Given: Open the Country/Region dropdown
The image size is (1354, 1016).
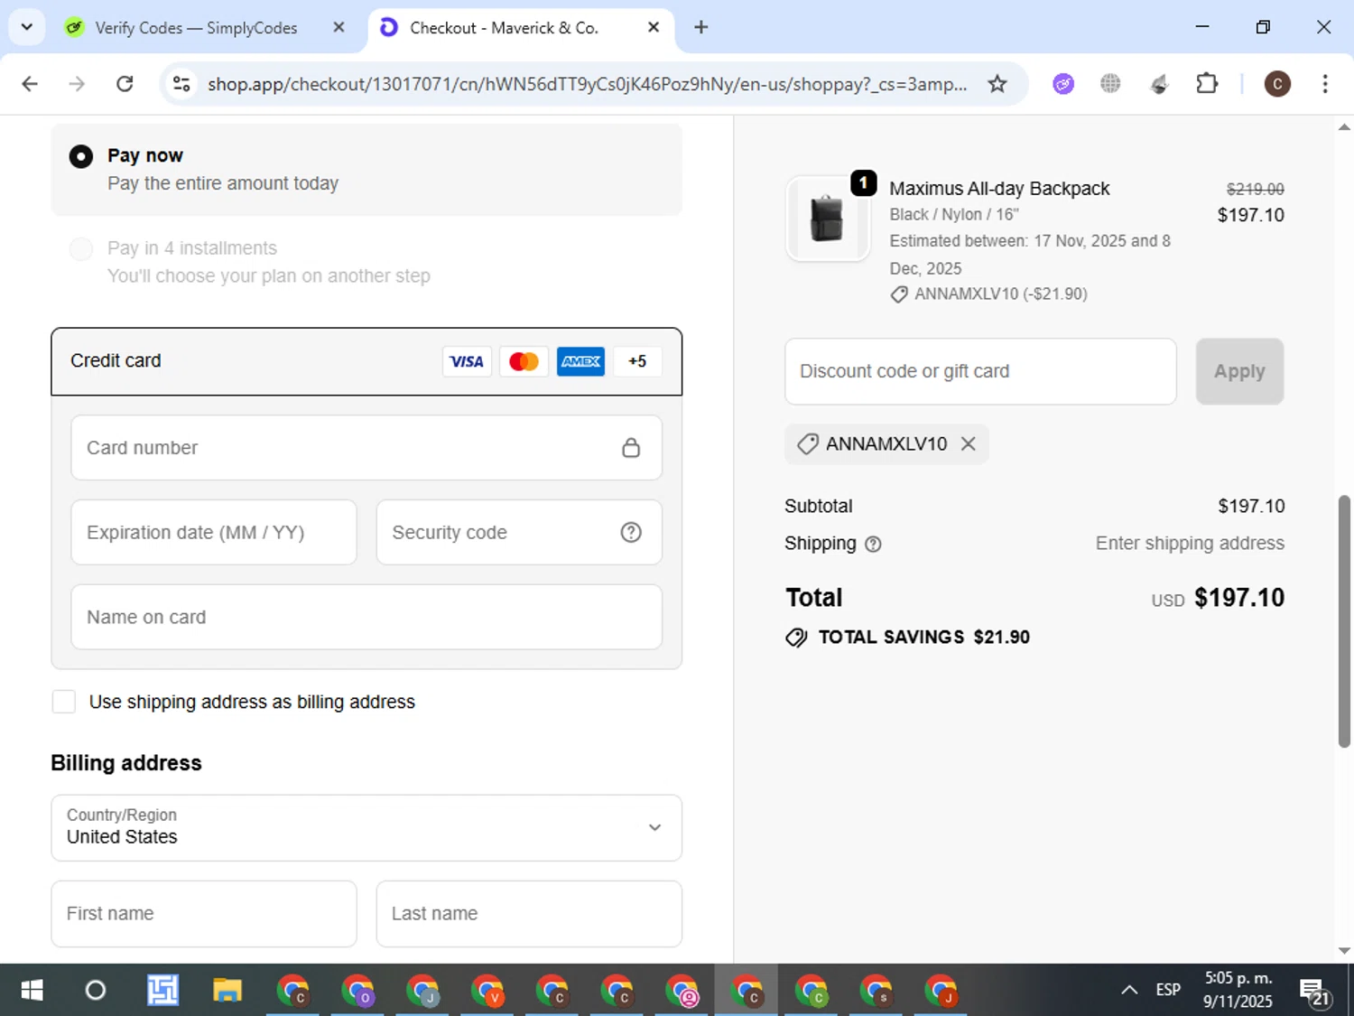Looking at the screenshot, I should (x=366, y=827).
